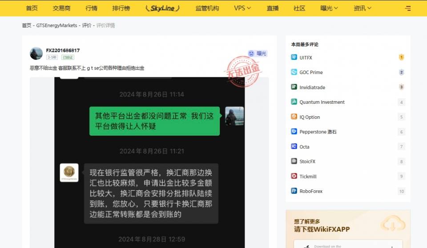Click the RoboForex logo icon
Screen dimensions: 427x248
[x=294, y=191]
